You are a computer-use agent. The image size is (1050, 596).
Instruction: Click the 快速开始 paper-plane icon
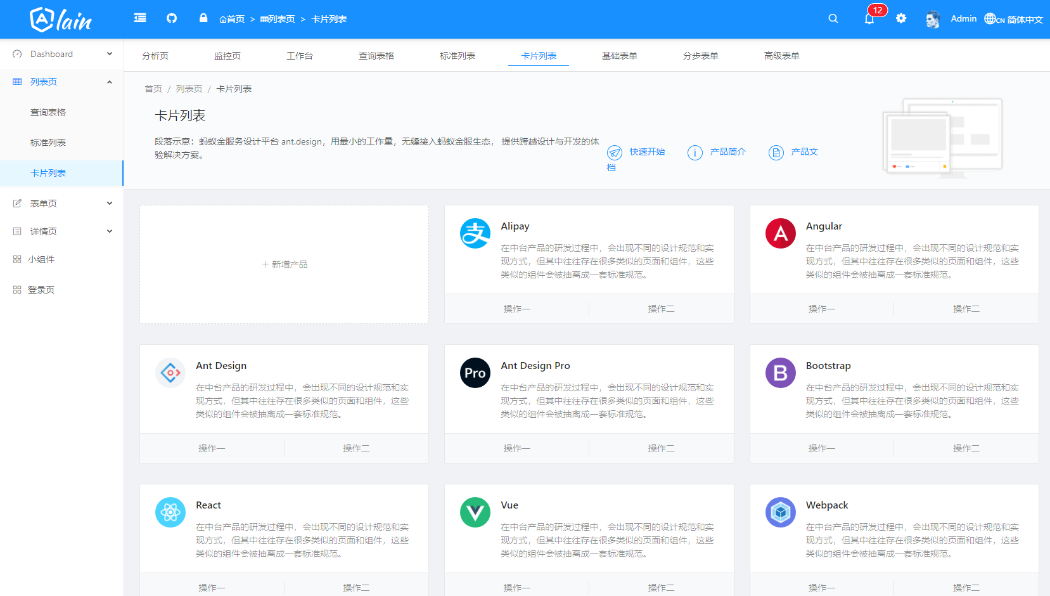coord(615,153)
